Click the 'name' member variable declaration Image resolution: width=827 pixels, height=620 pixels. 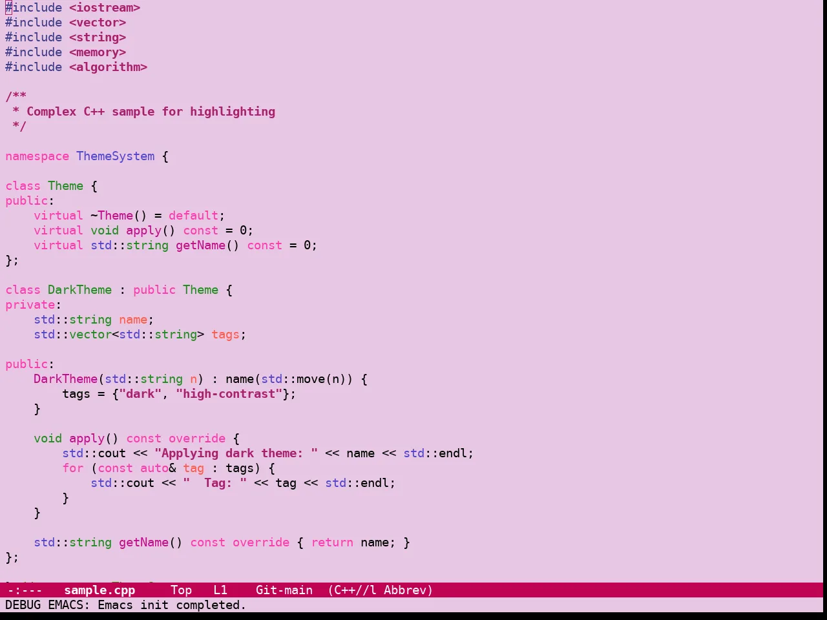click(133, 320)
